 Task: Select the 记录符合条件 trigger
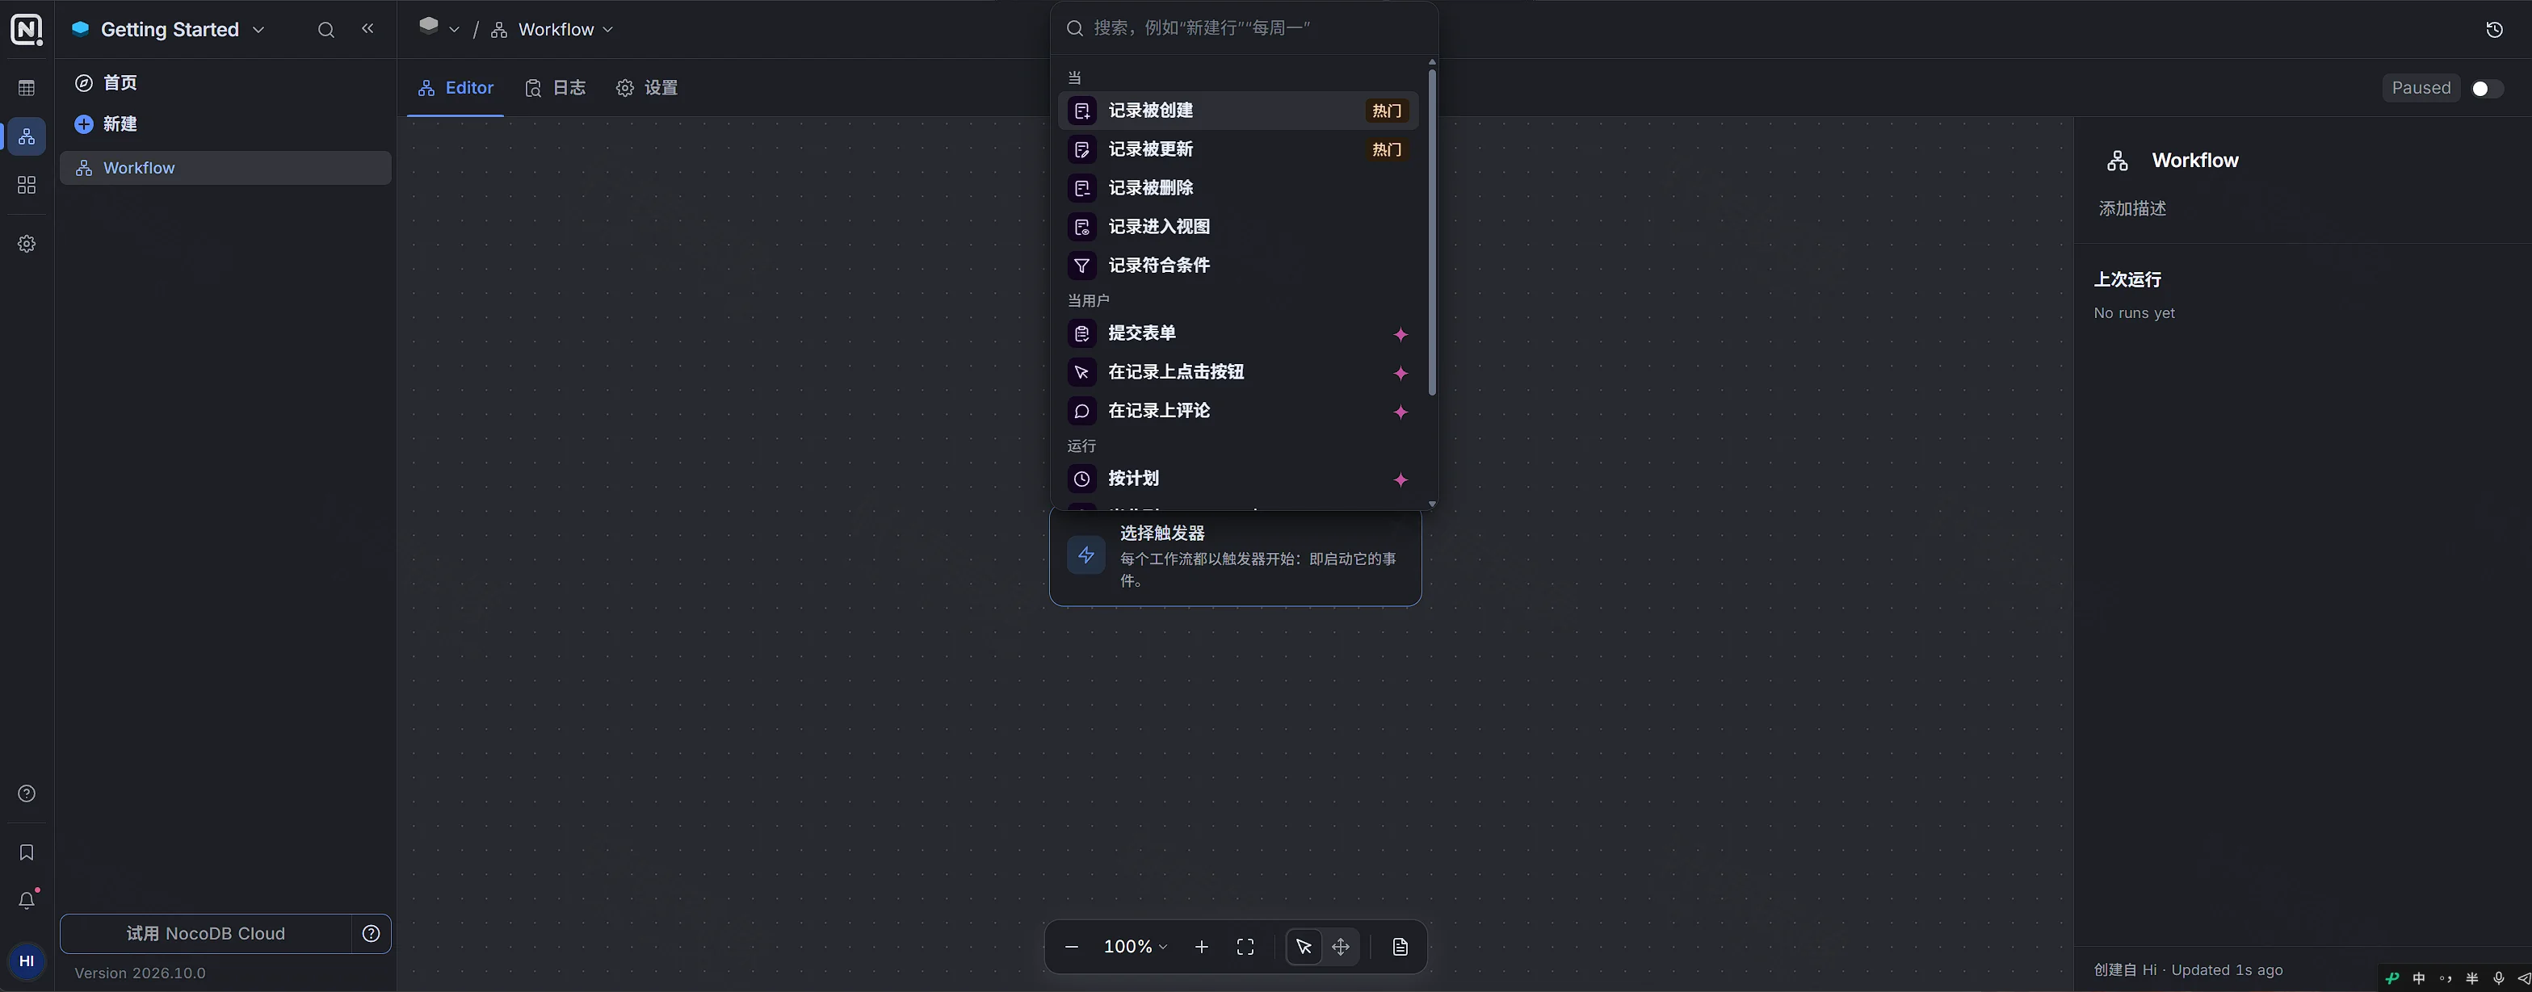pos(1238,266)
